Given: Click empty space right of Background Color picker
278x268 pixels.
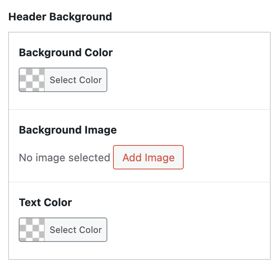Looking at the screenshot, I should (188, 80).
